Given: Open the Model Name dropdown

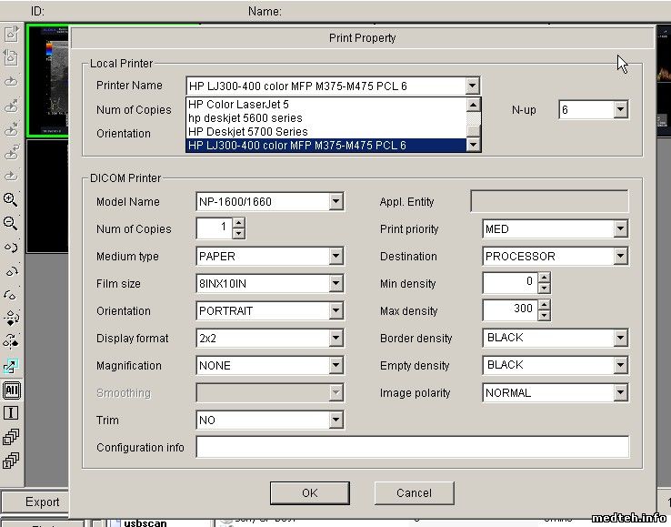Looking at the screenshot, I should pos(335,202).
